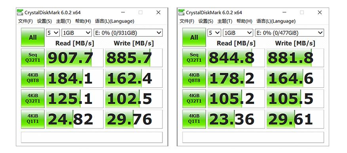Click the 102.5 write result
Screen dimensions: 347x153
coord(134,98)
